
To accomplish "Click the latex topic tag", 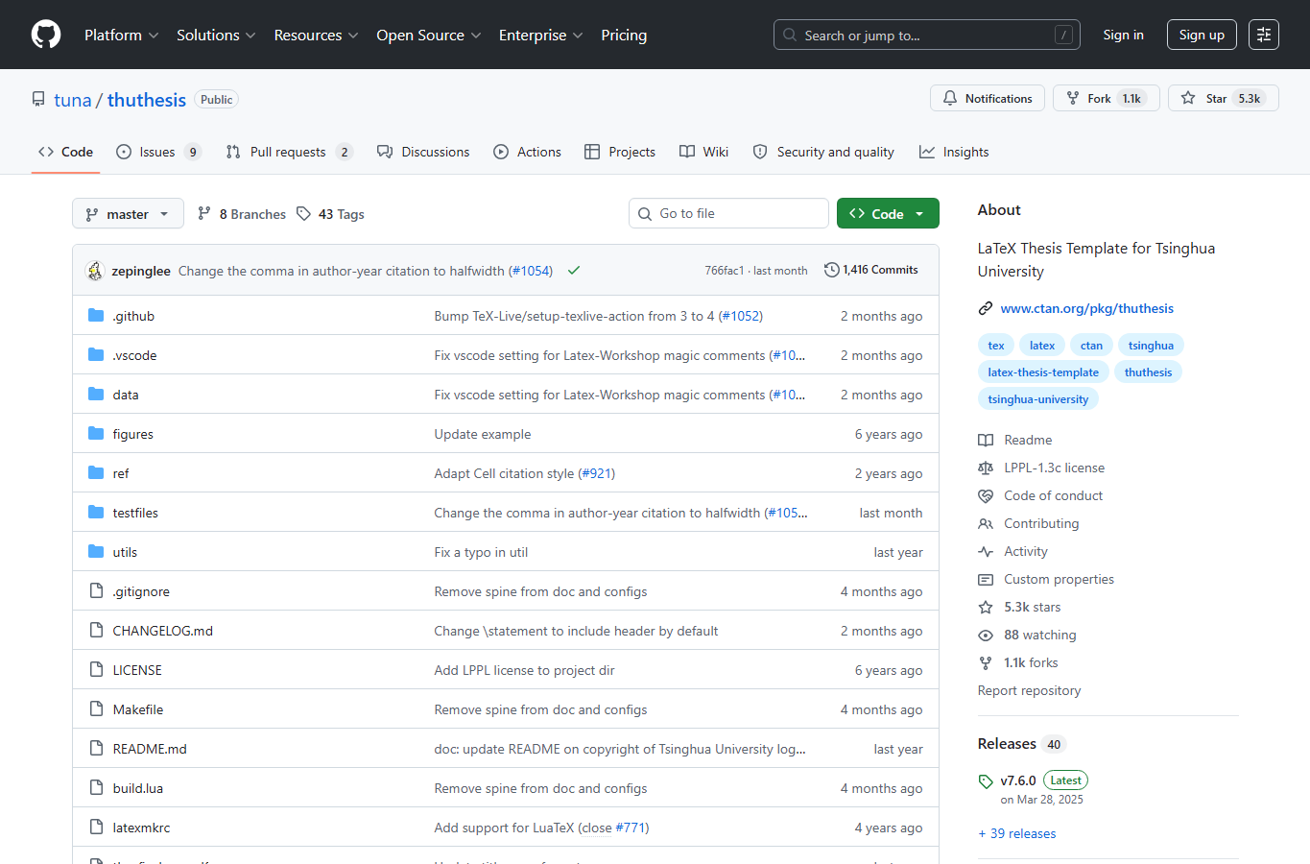I will tap(1042, 345).
